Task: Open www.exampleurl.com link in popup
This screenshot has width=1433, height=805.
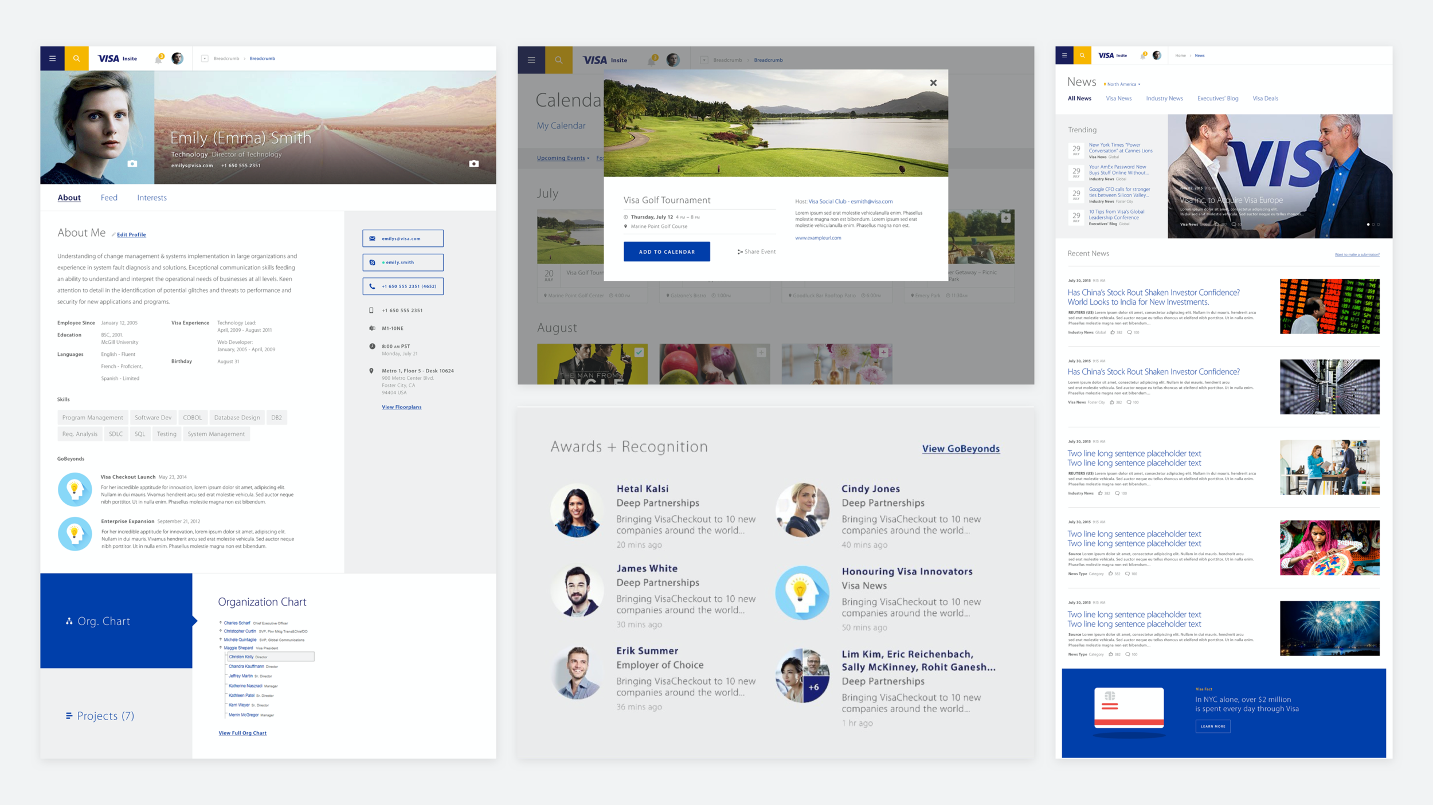Action: (818, 238)
